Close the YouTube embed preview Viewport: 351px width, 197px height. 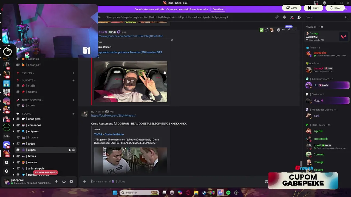click(x=172, y=40)
